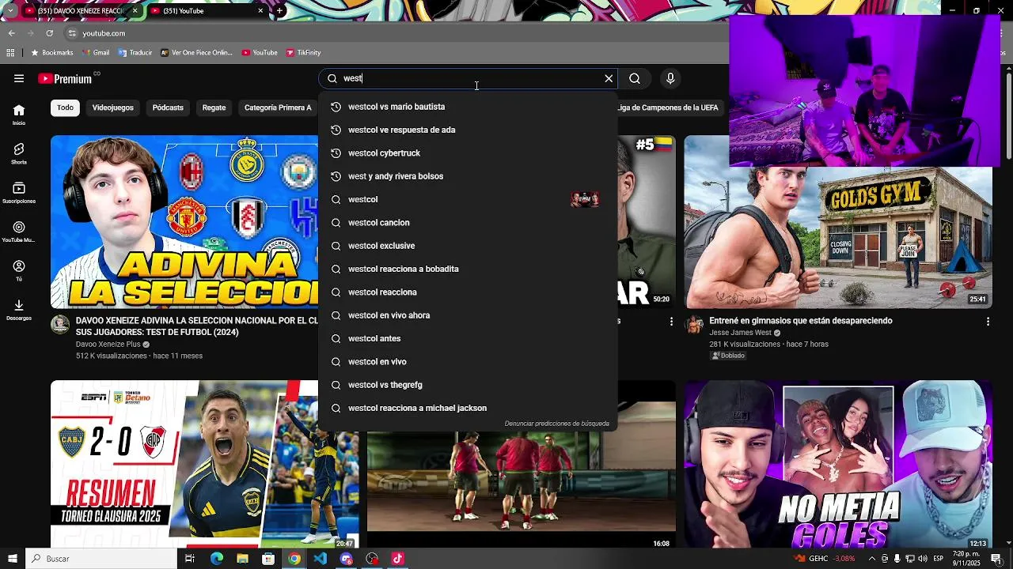Open the Gmail bookmark
The image size is (1013, 569).
tap(95, 53)
